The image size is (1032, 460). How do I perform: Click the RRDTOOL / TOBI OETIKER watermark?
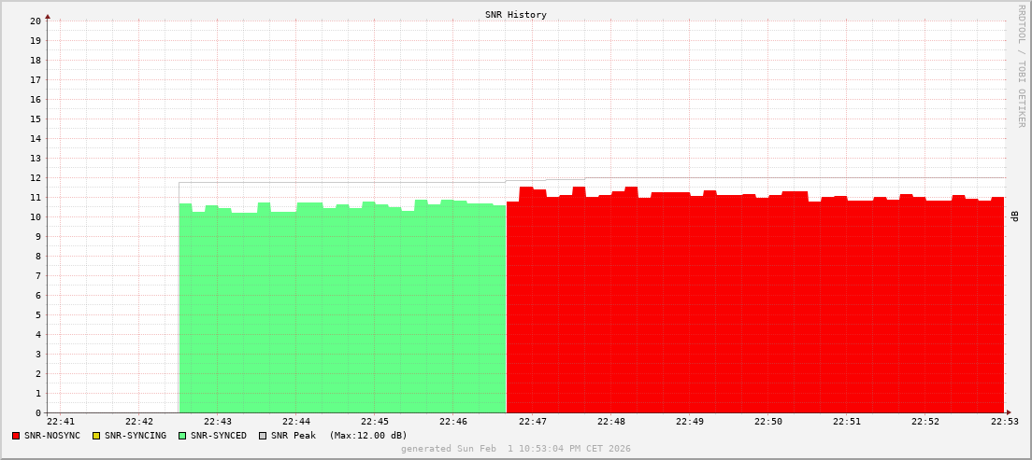pyautogui.click(x=1021, y=65)
